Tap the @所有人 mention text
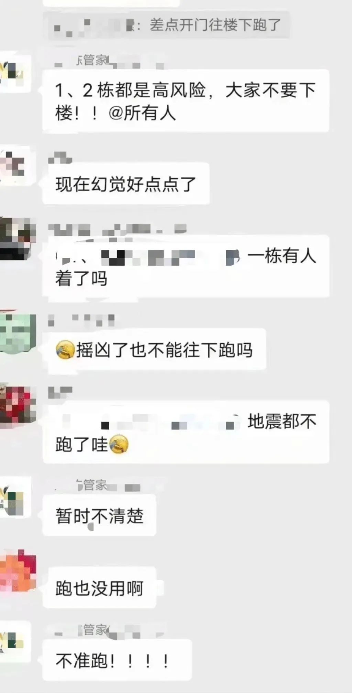This screenshot has width=352, height=693. point(142,113)
